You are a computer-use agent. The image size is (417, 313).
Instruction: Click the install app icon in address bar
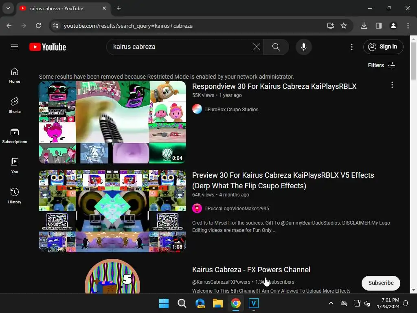[x=330, y=26]
